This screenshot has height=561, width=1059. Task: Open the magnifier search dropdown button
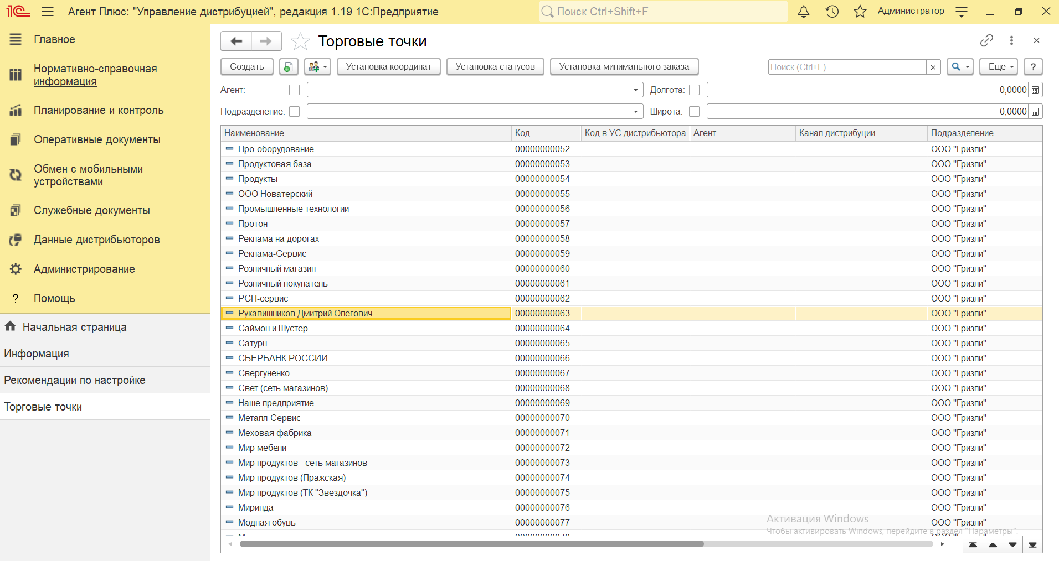[x=960, y=67]
